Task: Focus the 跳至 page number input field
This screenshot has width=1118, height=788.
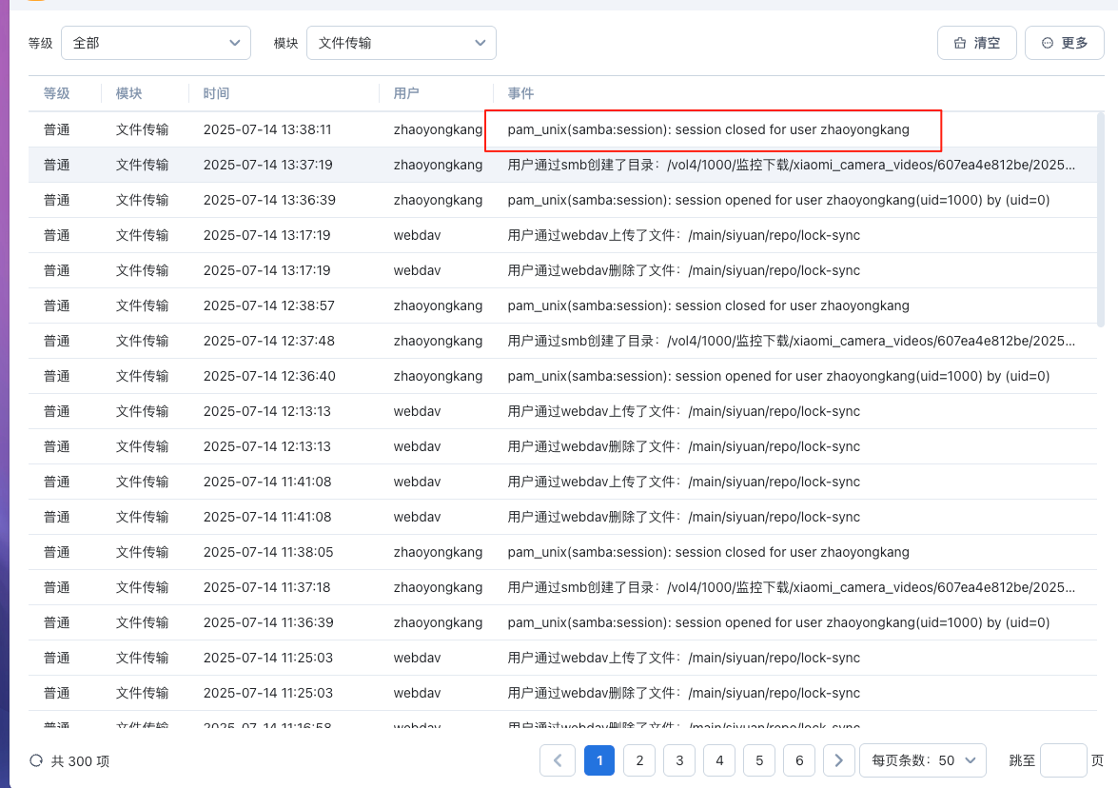Action: (x=1063, y=760)
